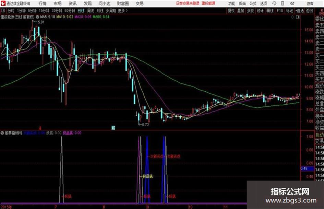Click the 极品底: 0.00 indicator label
This screenshot has height=209, width=324.
coord(72,133)
